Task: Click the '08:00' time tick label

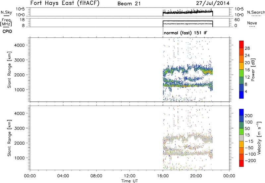Action: point(96,176)
